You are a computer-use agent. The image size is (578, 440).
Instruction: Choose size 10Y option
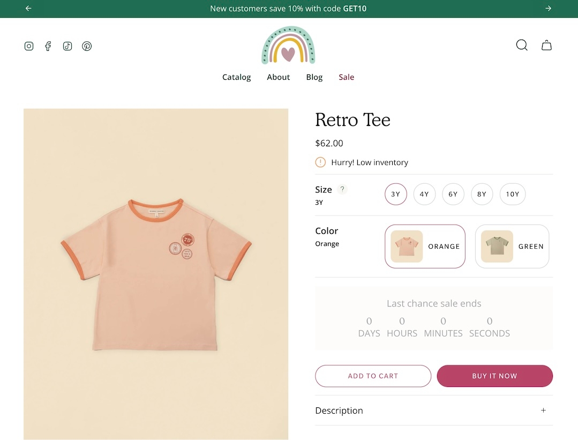tap(513, 194)
